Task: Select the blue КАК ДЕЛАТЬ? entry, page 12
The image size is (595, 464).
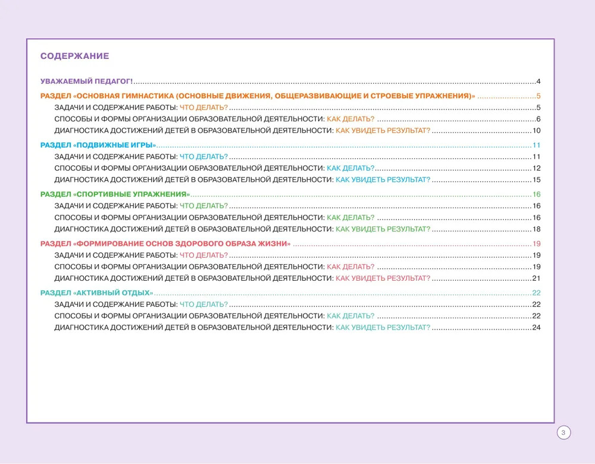Action: (x=297, y=168)
